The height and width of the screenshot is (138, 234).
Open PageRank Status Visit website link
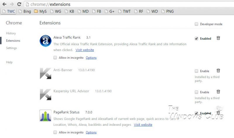click(143, 125)
